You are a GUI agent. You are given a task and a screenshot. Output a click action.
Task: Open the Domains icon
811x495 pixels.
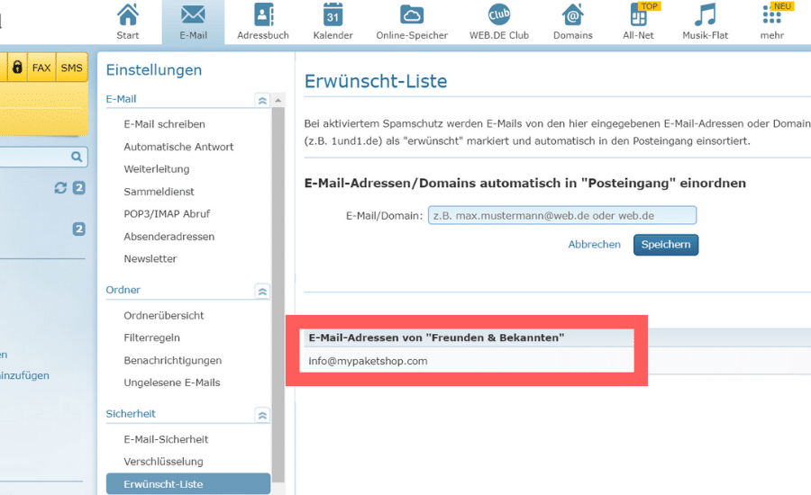coord(573,15)
